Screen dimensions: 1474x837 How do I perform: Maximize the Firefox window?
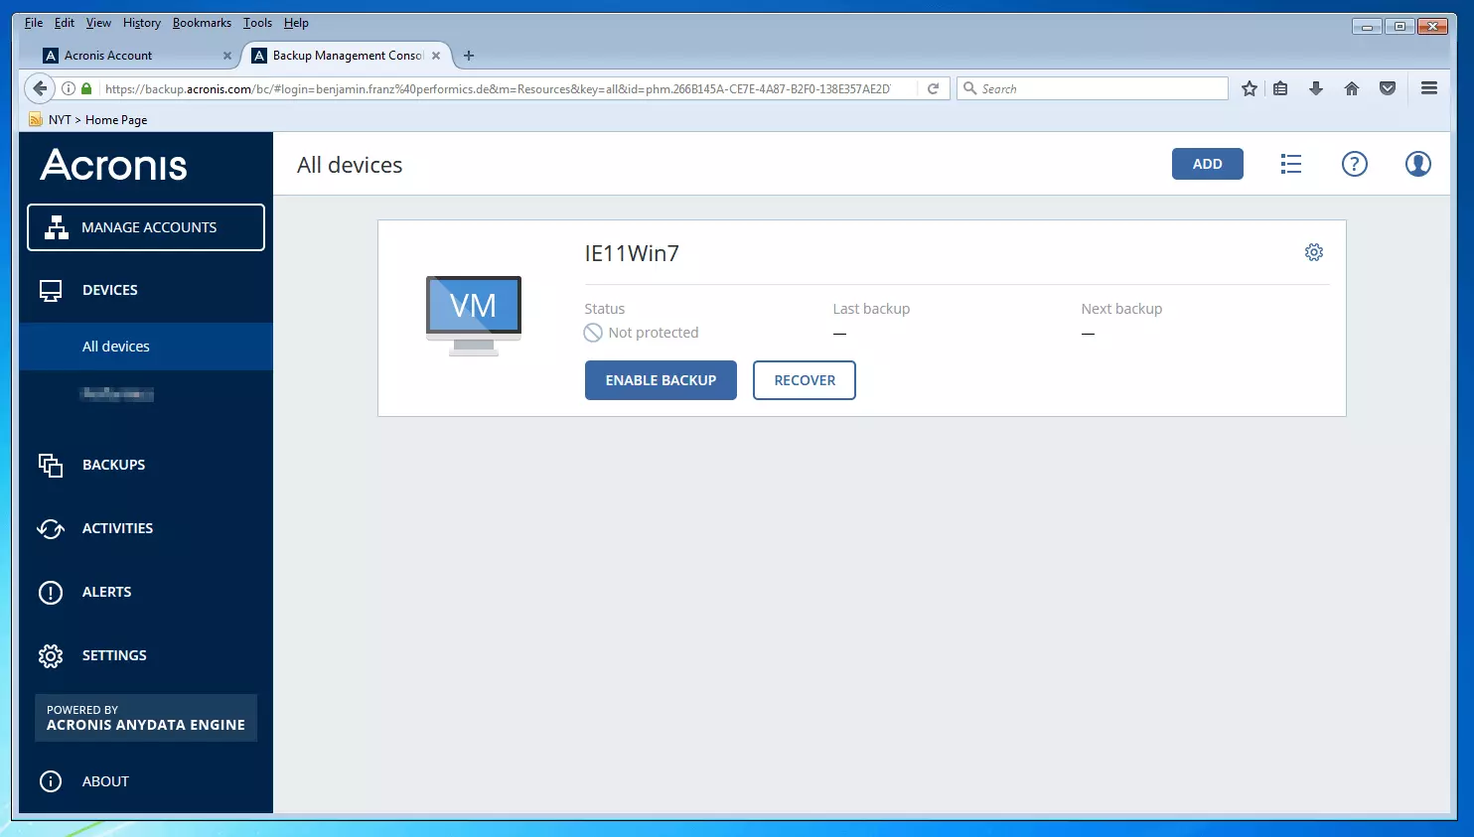1400,27
